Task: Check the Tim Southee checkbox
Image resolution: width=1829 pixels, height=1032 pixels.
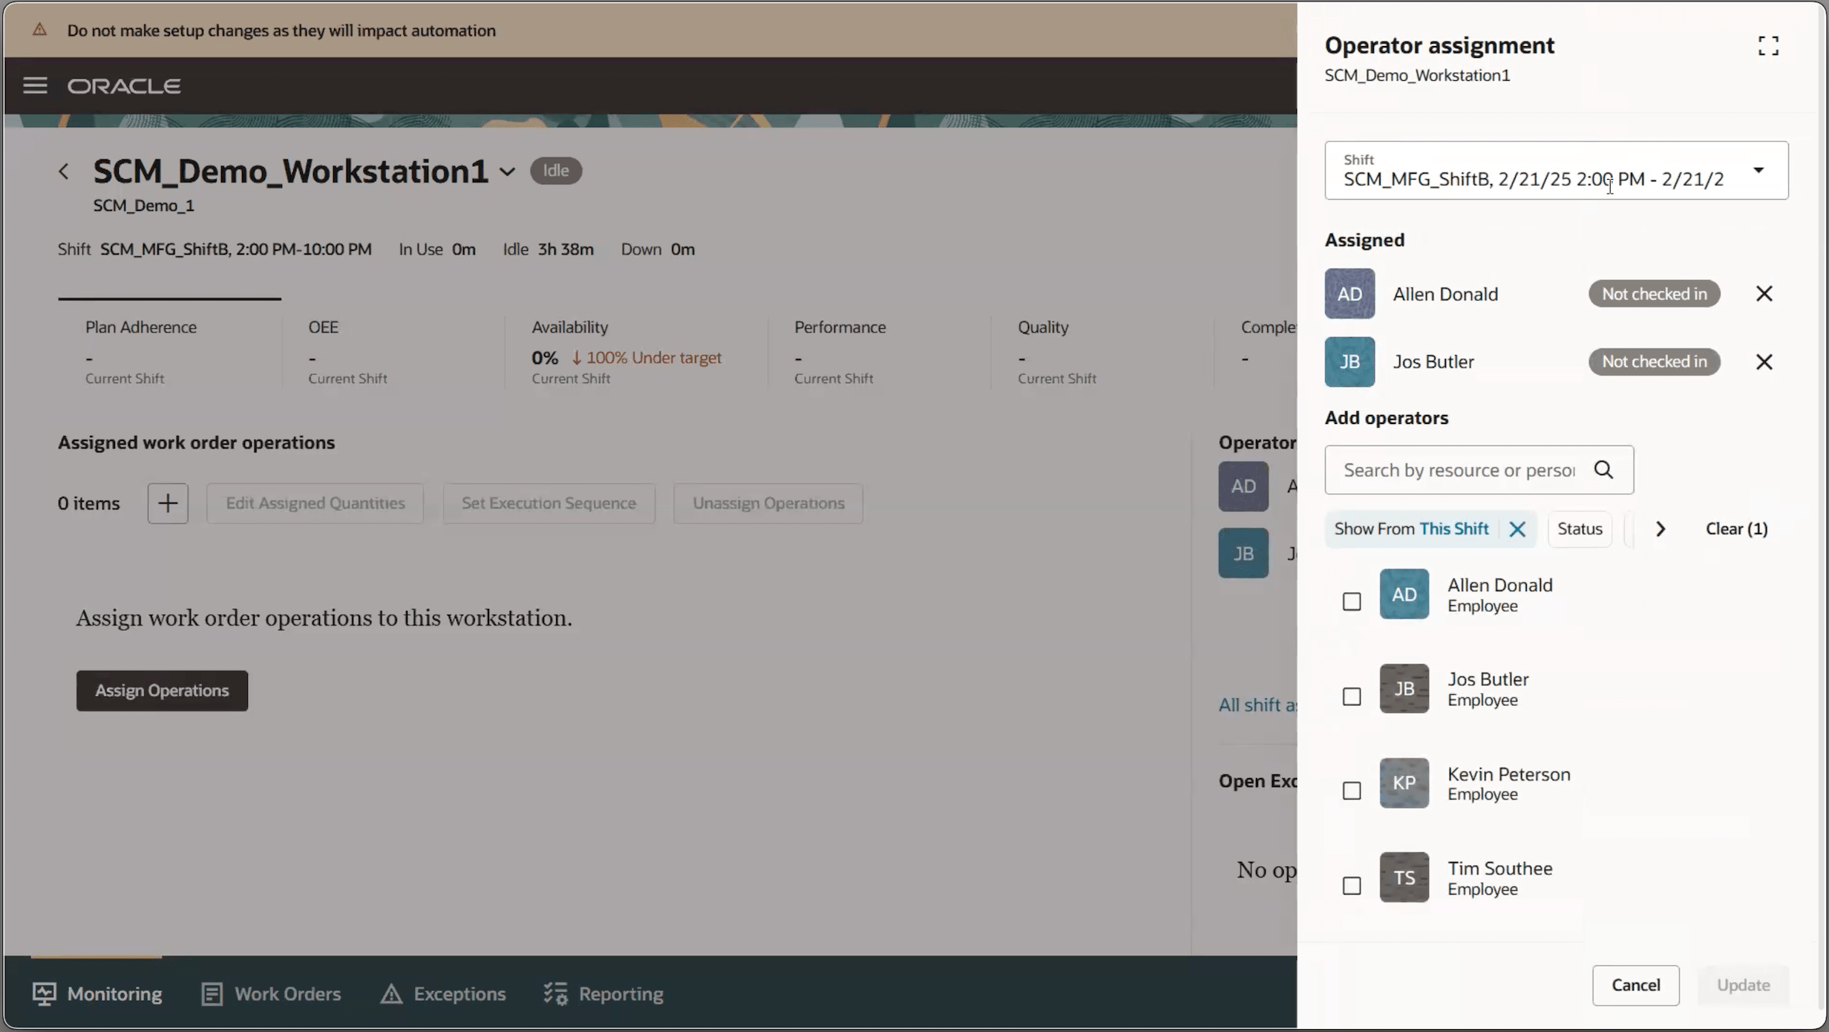Action: pyautogui.click(x=1352, y=886)
